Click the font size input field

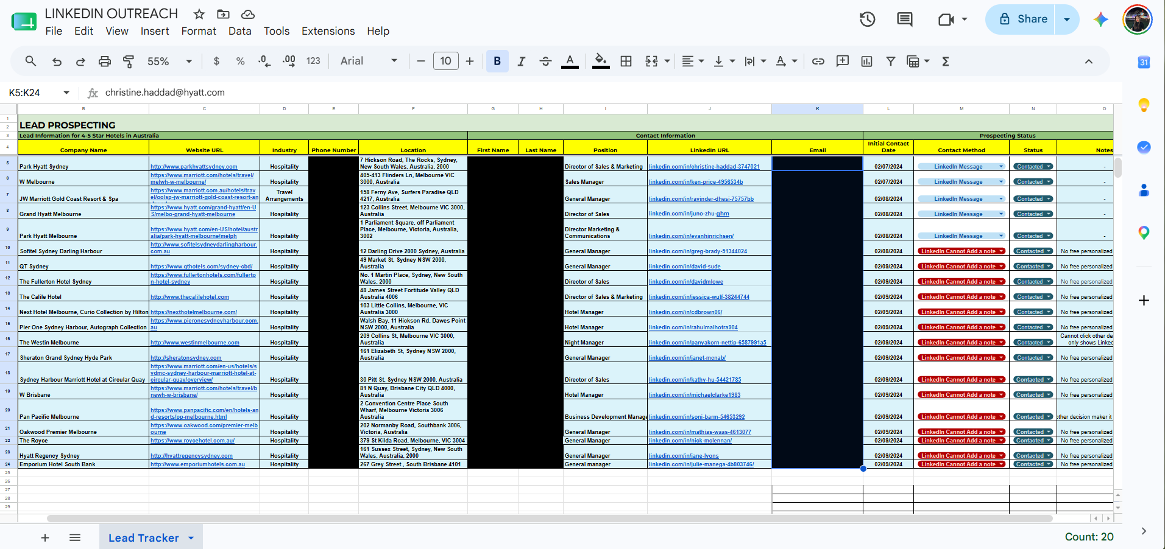pos(446,61)
